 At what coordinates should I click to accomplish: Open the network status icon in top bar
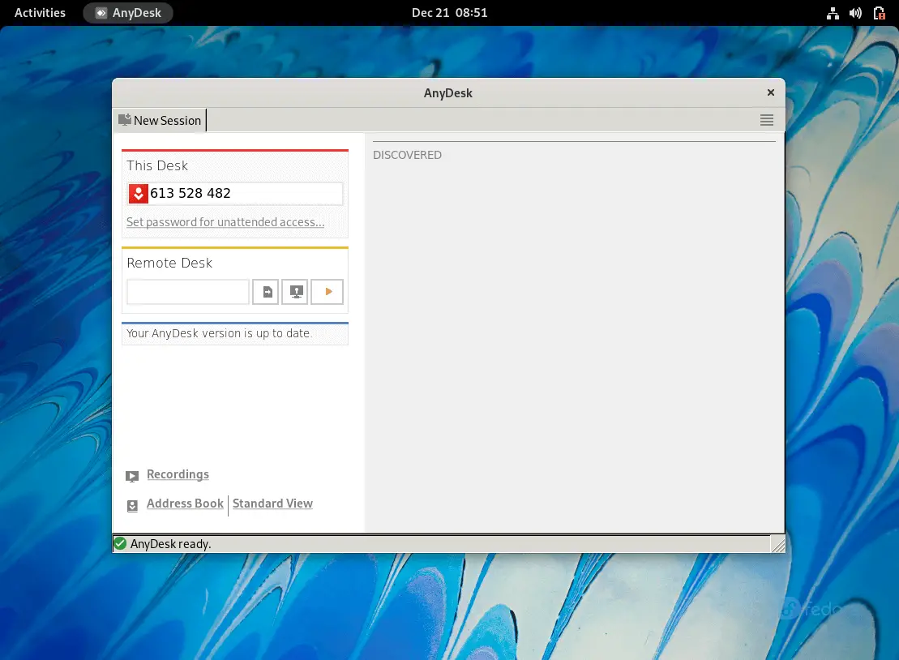833,13
